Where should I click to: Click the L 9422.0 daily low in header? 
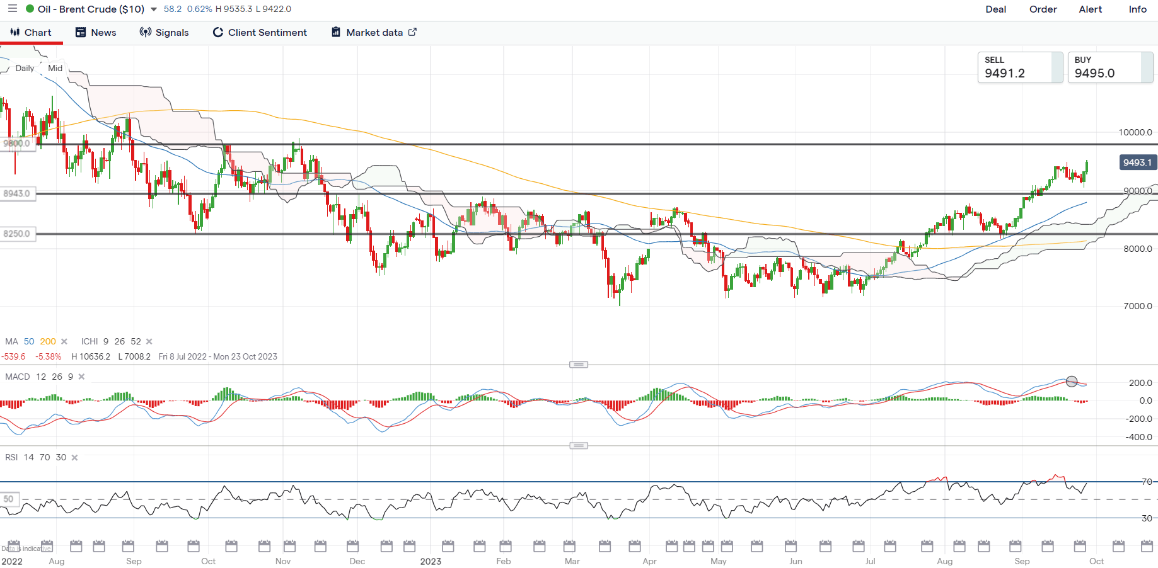[274, 9]
